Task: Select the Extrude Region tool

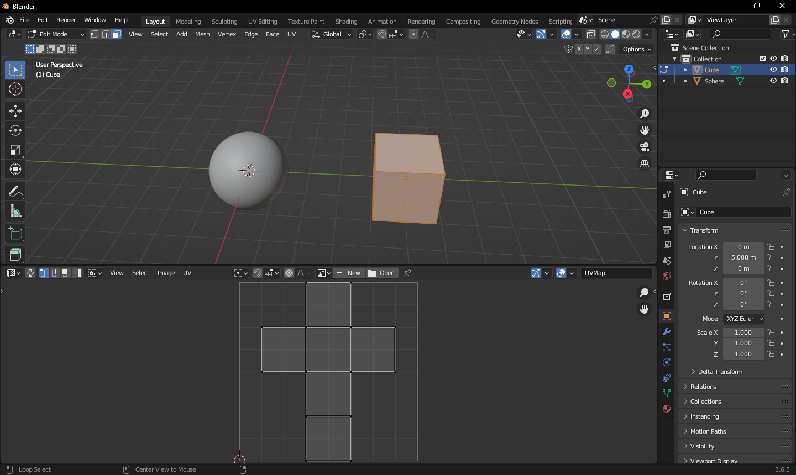Action: (x=15, y=255)
